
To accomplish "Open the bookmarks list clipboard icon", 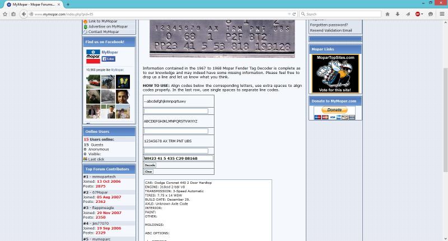I will point(13,14).
